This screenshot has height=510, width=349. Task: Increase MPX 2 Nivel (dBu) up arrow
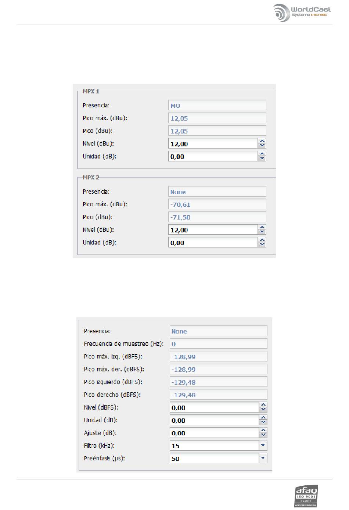262,227
